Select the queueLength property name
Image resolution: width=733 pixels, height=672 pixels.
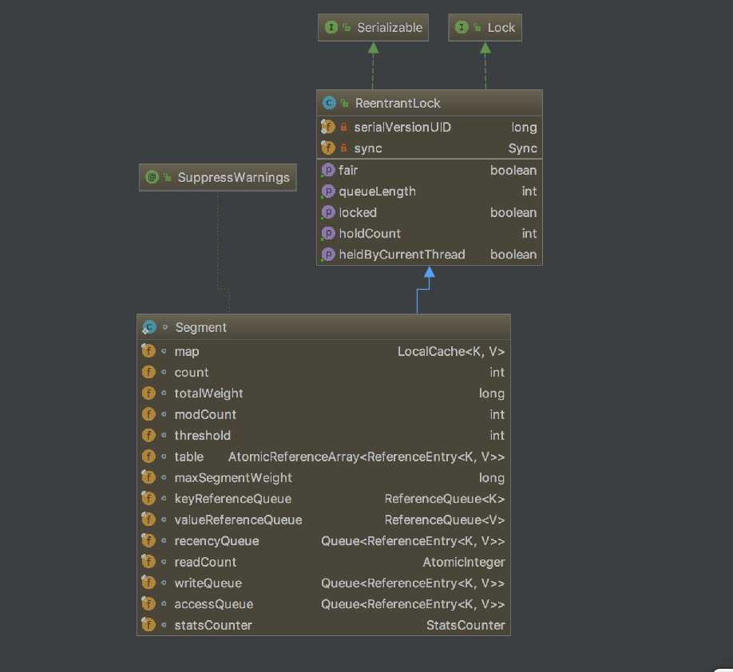coord(377,192)
